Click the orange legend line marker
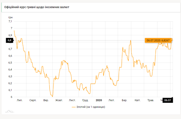 tap(74, 106)
